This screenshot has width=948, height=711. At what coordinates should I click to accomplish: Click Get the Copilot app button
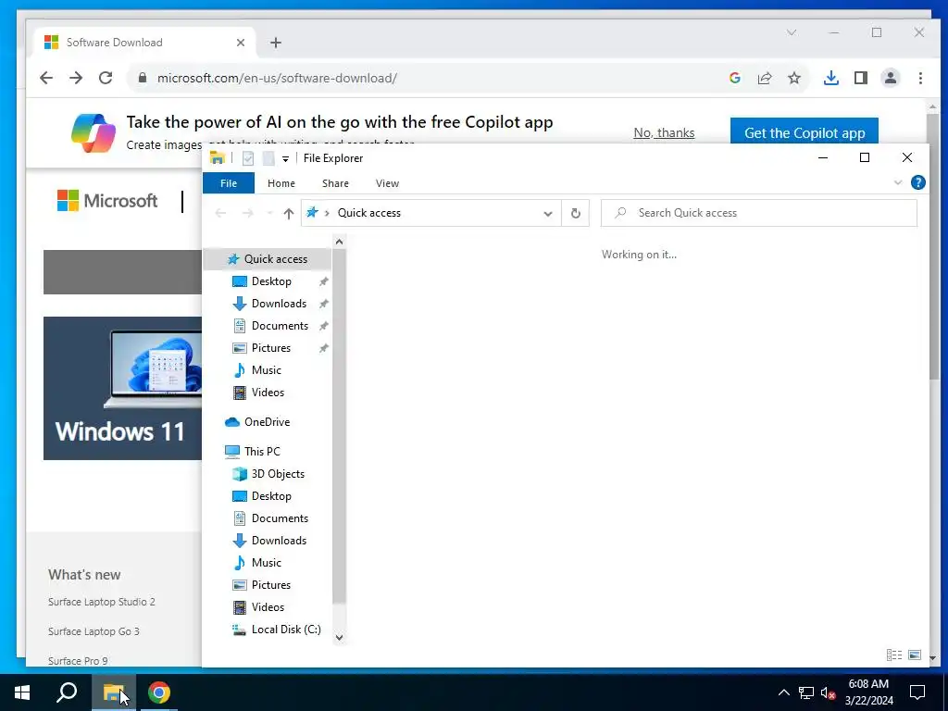(805, 131)
